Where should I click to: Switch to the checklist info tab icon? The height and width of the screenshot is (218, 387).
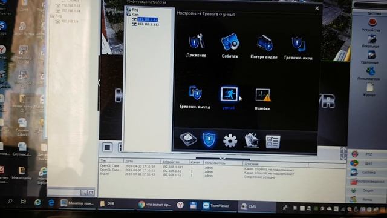tap(273, 142)
